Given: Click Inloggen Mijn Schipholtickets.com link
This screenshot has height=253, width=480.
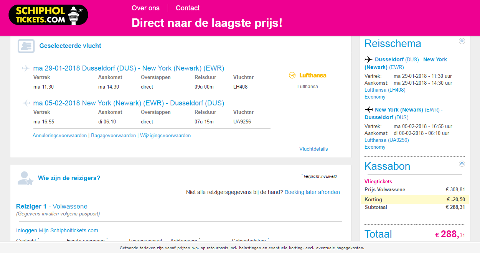Looking at the screenshot, I should (x=57, y=230).
